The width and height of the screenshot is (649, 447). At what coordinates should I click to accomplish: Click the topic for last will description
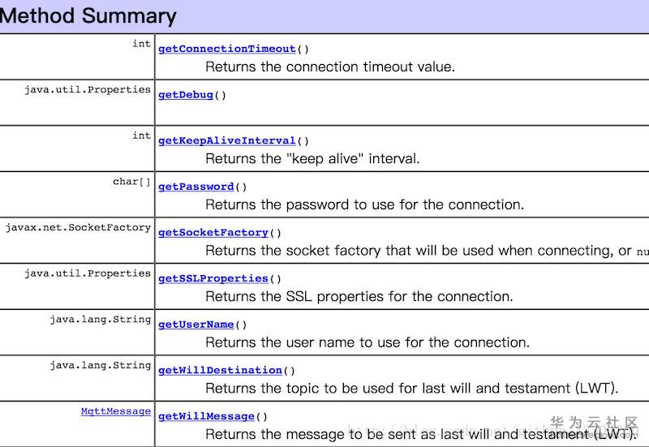pos(411,389)
